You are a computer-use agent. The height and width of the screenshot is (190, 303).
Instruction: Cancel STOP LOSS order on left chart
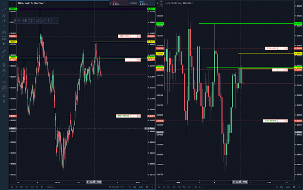139,36
